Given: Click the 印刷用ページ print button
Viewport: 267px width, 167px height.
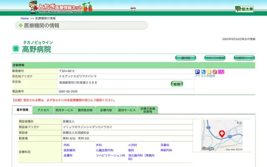Looking at the screenshot, I should click(244, 58).
